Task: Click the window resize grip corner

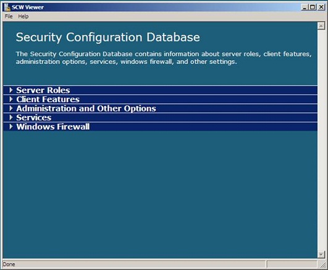Action: (x=323, y=264)
